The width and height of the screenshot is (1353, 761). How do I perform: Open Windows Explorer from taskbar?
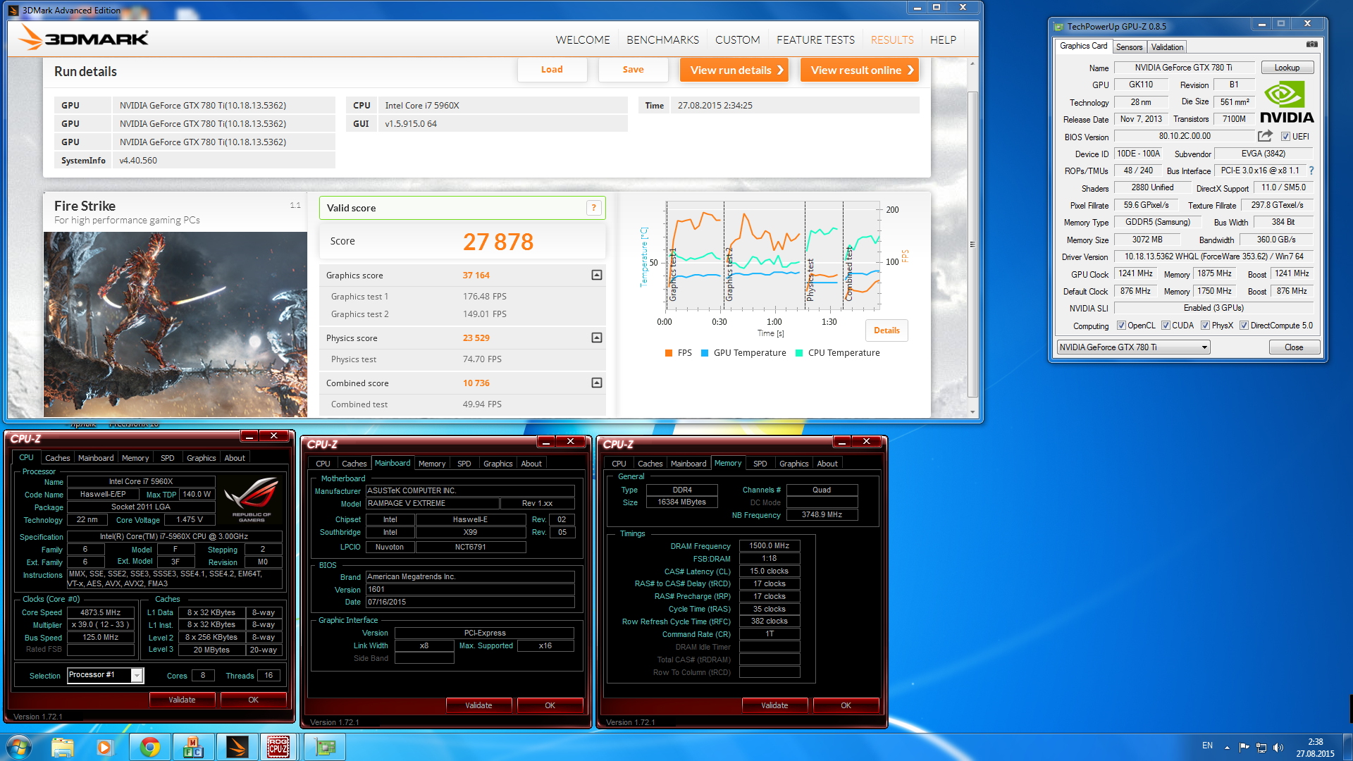click(x=62, y=747)
